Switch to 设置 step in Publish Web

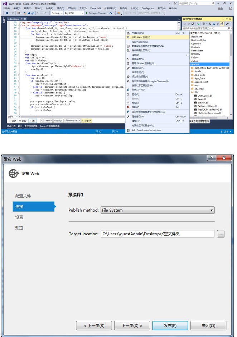click(x=19, y=217)
